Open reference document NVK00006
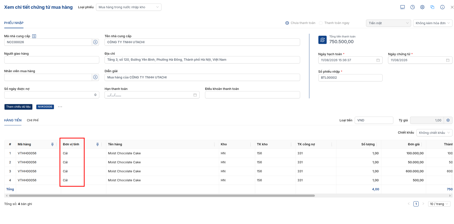Image resolution: width=454 pixels, height=224 pixels. (x=45, y=107)
